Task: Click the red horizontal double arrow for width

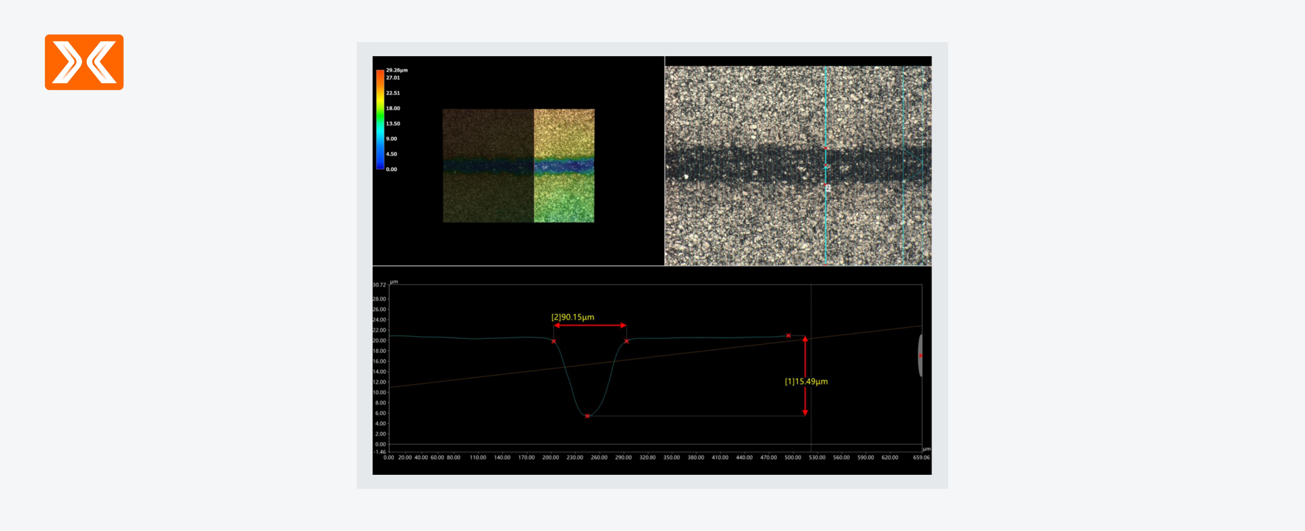Action: (590, 325)
